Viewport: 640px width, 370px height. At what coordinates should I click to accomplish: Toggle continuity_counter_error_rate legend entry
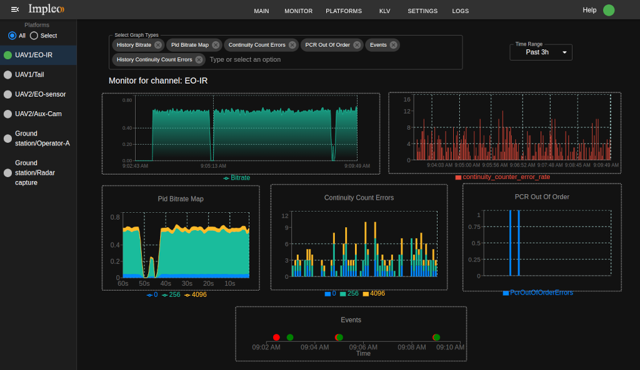coord(502,177)
